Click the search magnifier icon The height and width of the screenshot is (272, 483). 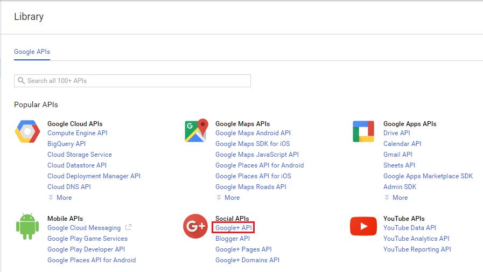click(21, 81)
